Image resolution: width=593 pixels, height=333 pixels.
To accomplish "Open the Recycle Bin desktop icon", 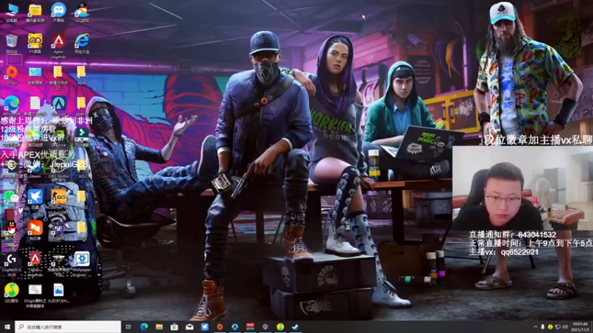I will click(12, 43).
